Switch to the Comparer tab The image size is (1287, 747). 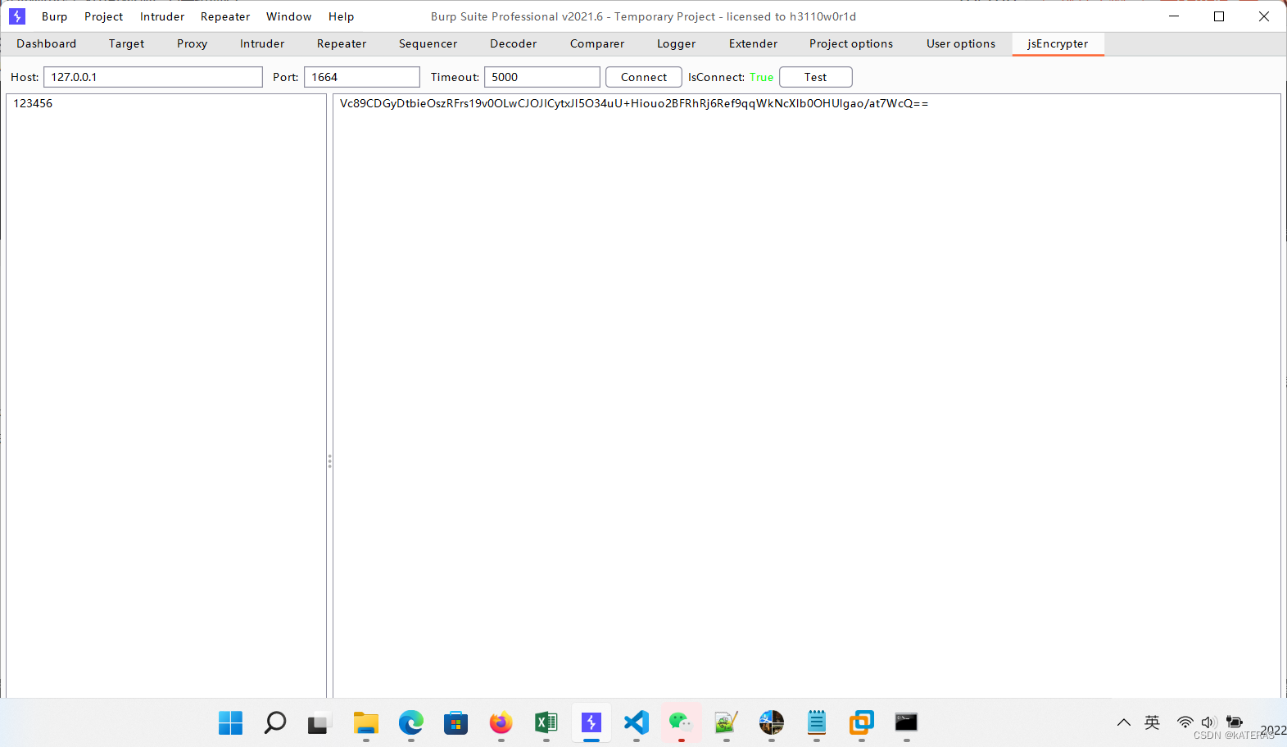pos(597,43)
